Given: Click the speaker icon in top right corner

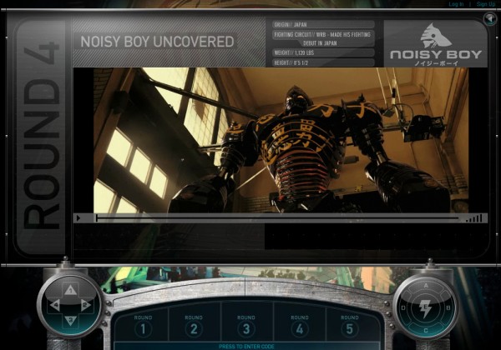Looking at the screenshot, I should [x=490, y=18].
